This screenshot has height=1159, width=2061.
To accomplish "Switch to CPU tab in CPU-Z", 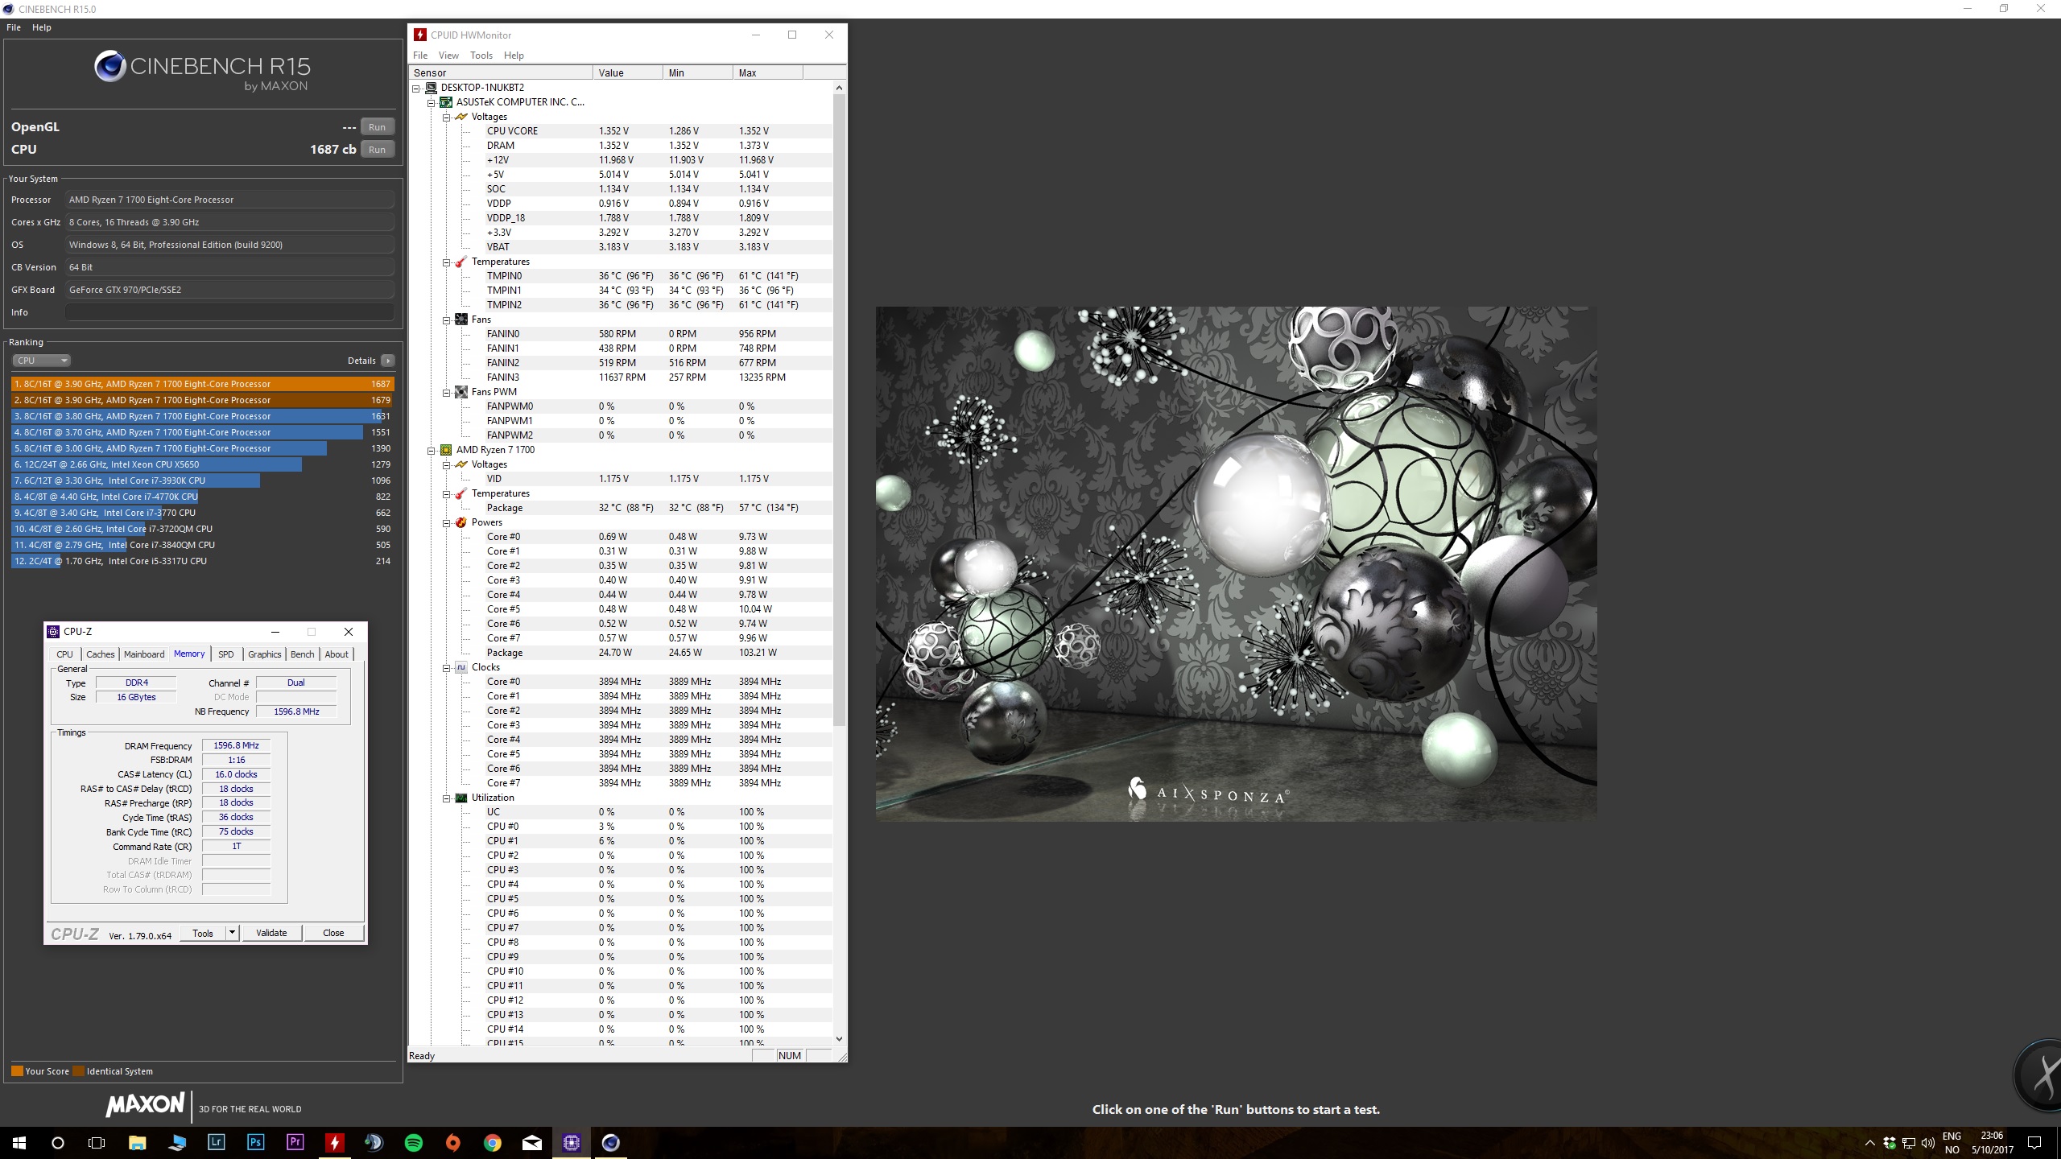I will pyautogui.click(x=65, y=654).
